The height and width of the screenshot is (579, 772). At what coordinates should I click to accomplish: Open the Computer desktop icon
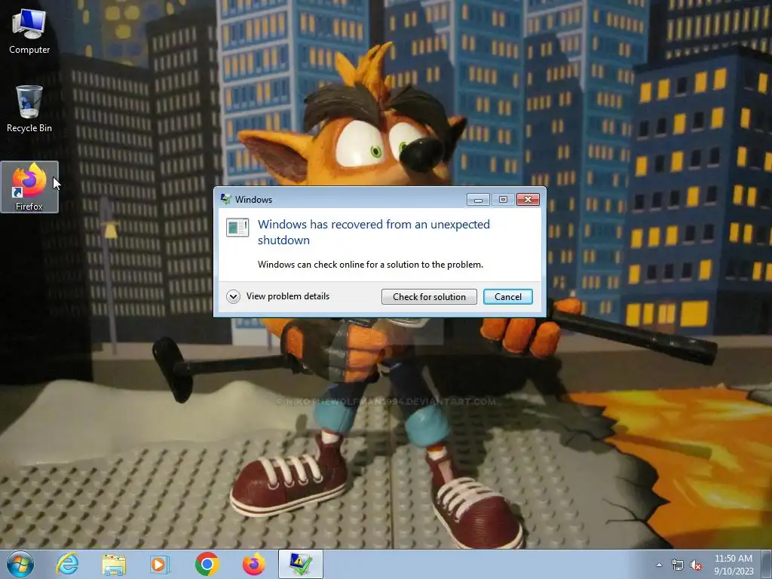[x=29, y=32]
